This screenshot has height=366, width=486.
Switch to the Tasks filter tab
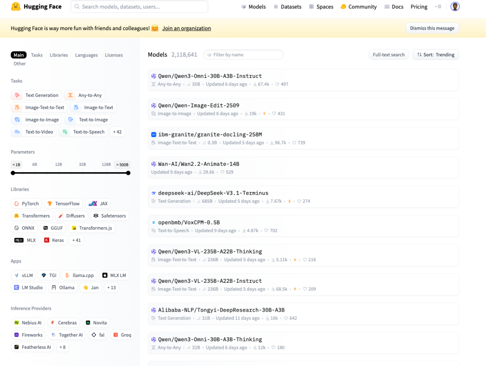pos(36,55)
